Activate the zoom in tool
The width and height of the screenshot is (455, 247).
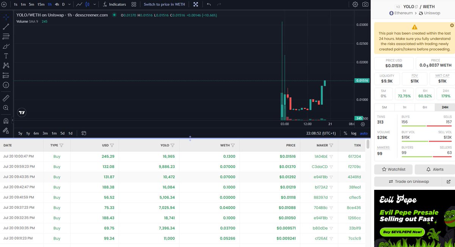[x=6, y=108]
